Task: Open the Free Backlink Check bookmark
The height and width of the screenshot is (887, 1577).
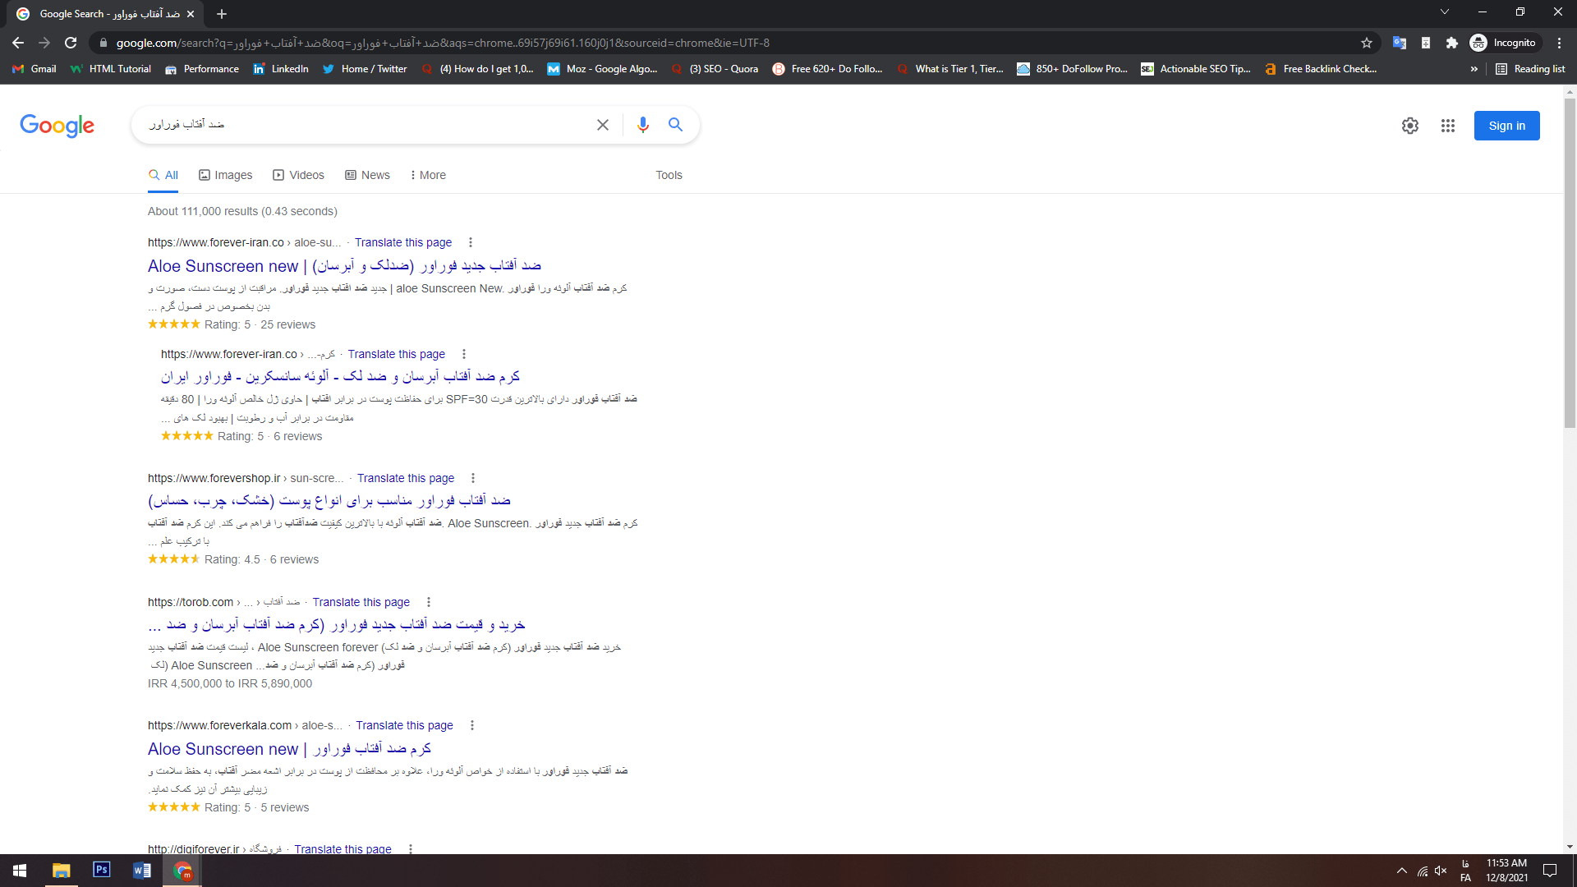Action: [x=1321, y=69]
